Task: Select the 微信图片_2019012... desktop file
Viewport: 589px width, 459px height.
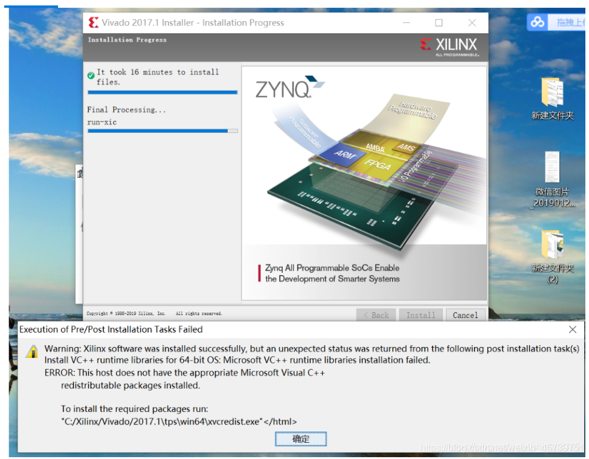Action: 552,180
